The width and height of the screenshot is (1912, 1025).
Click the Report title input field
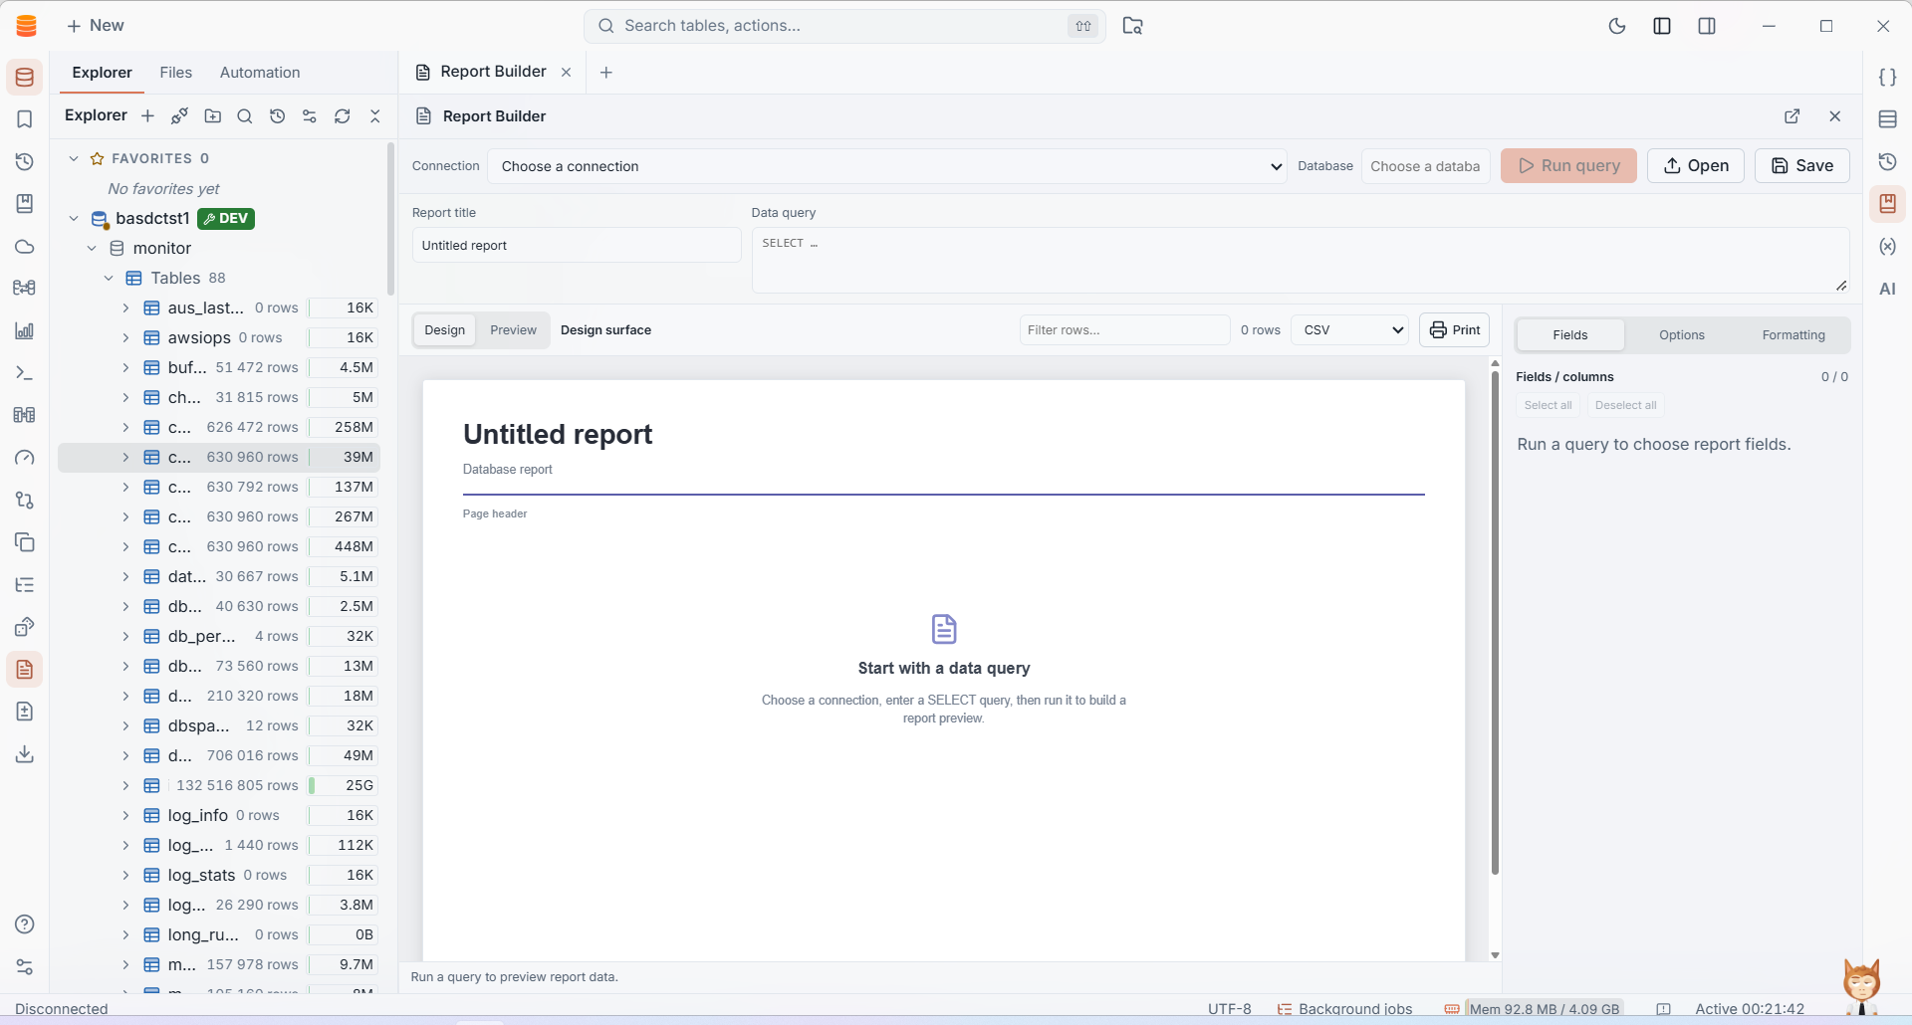pos(577,246)
